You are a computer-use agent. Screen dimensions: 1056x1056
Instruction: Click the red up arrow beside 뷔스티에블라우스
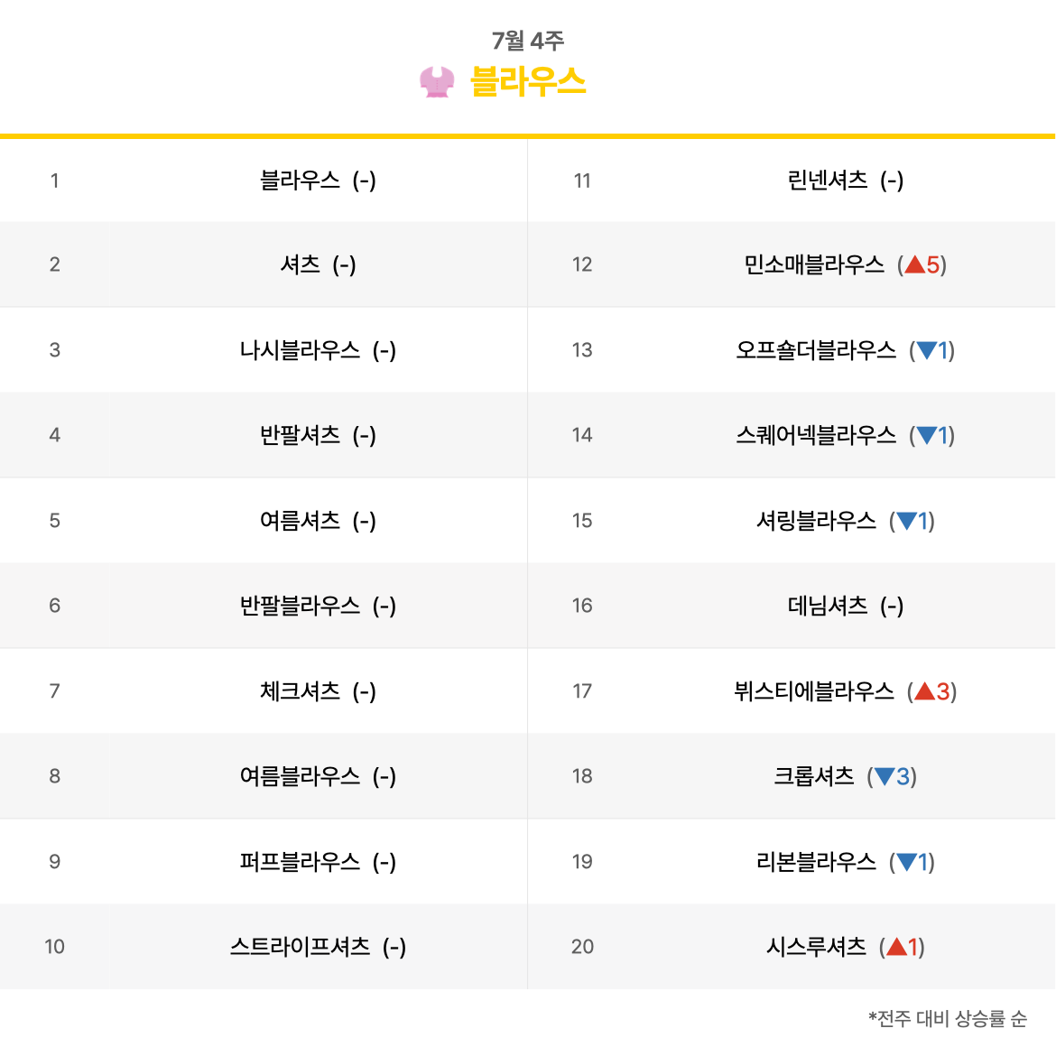tap(924, 691)
